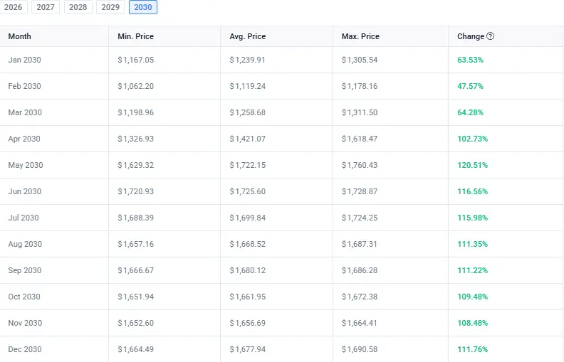Click max price $1,728.87

point(360,191)
